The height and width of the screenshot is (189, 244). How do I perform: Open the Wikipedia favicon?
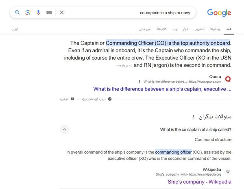point(228,172)
